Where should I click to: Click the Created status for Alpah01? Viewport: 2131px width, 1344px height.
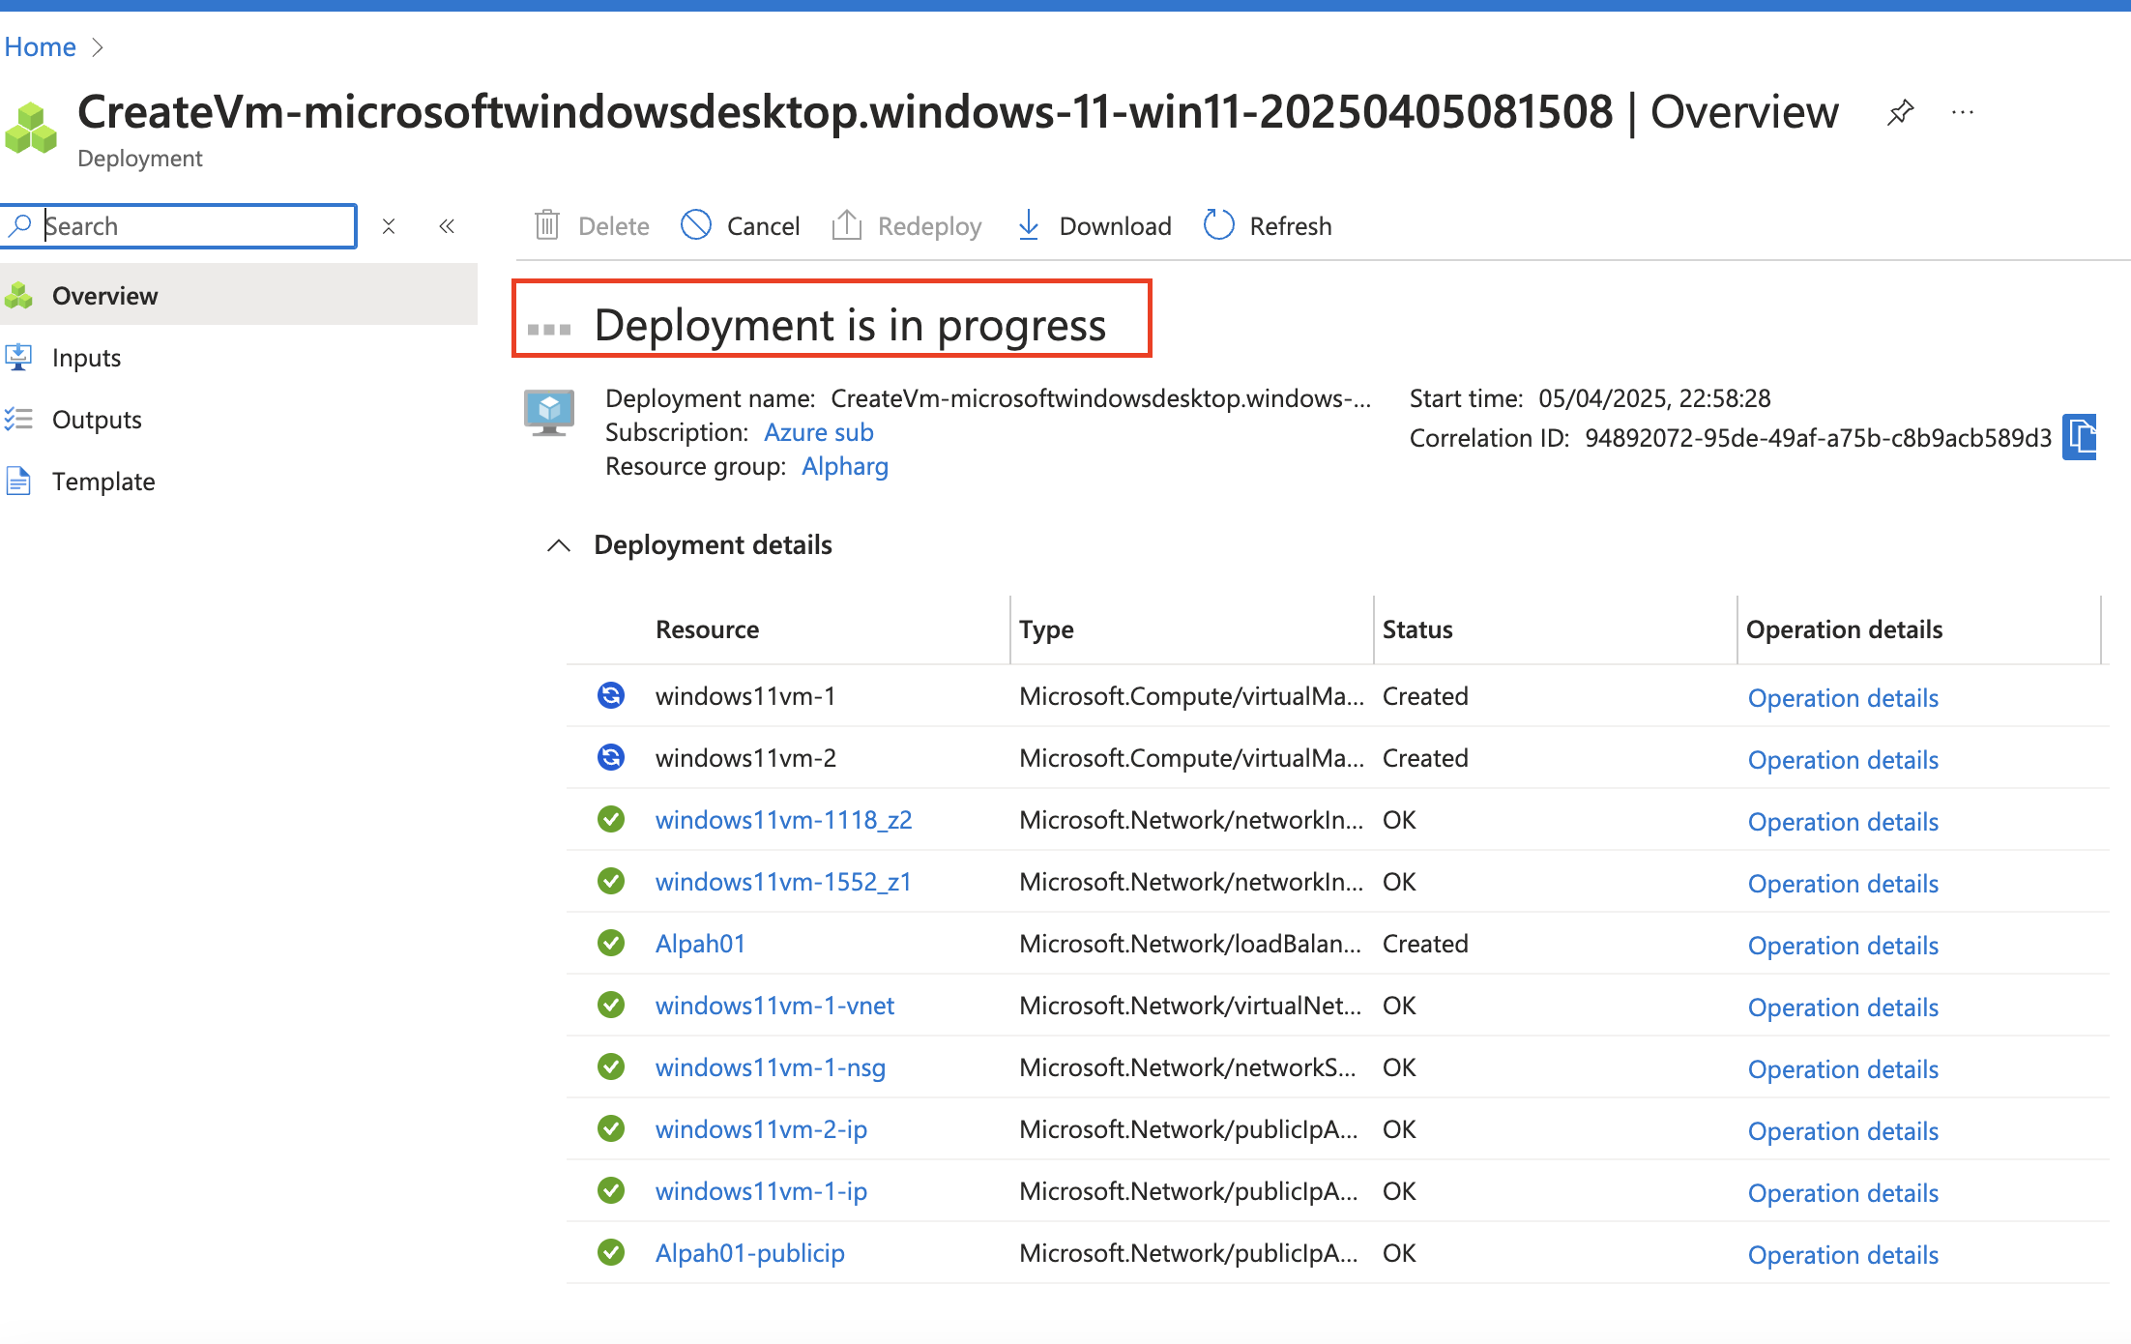(1425, 944)
